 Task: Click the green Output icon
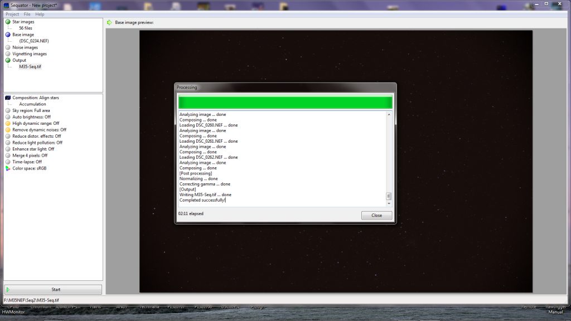click(x=8, y=60)
